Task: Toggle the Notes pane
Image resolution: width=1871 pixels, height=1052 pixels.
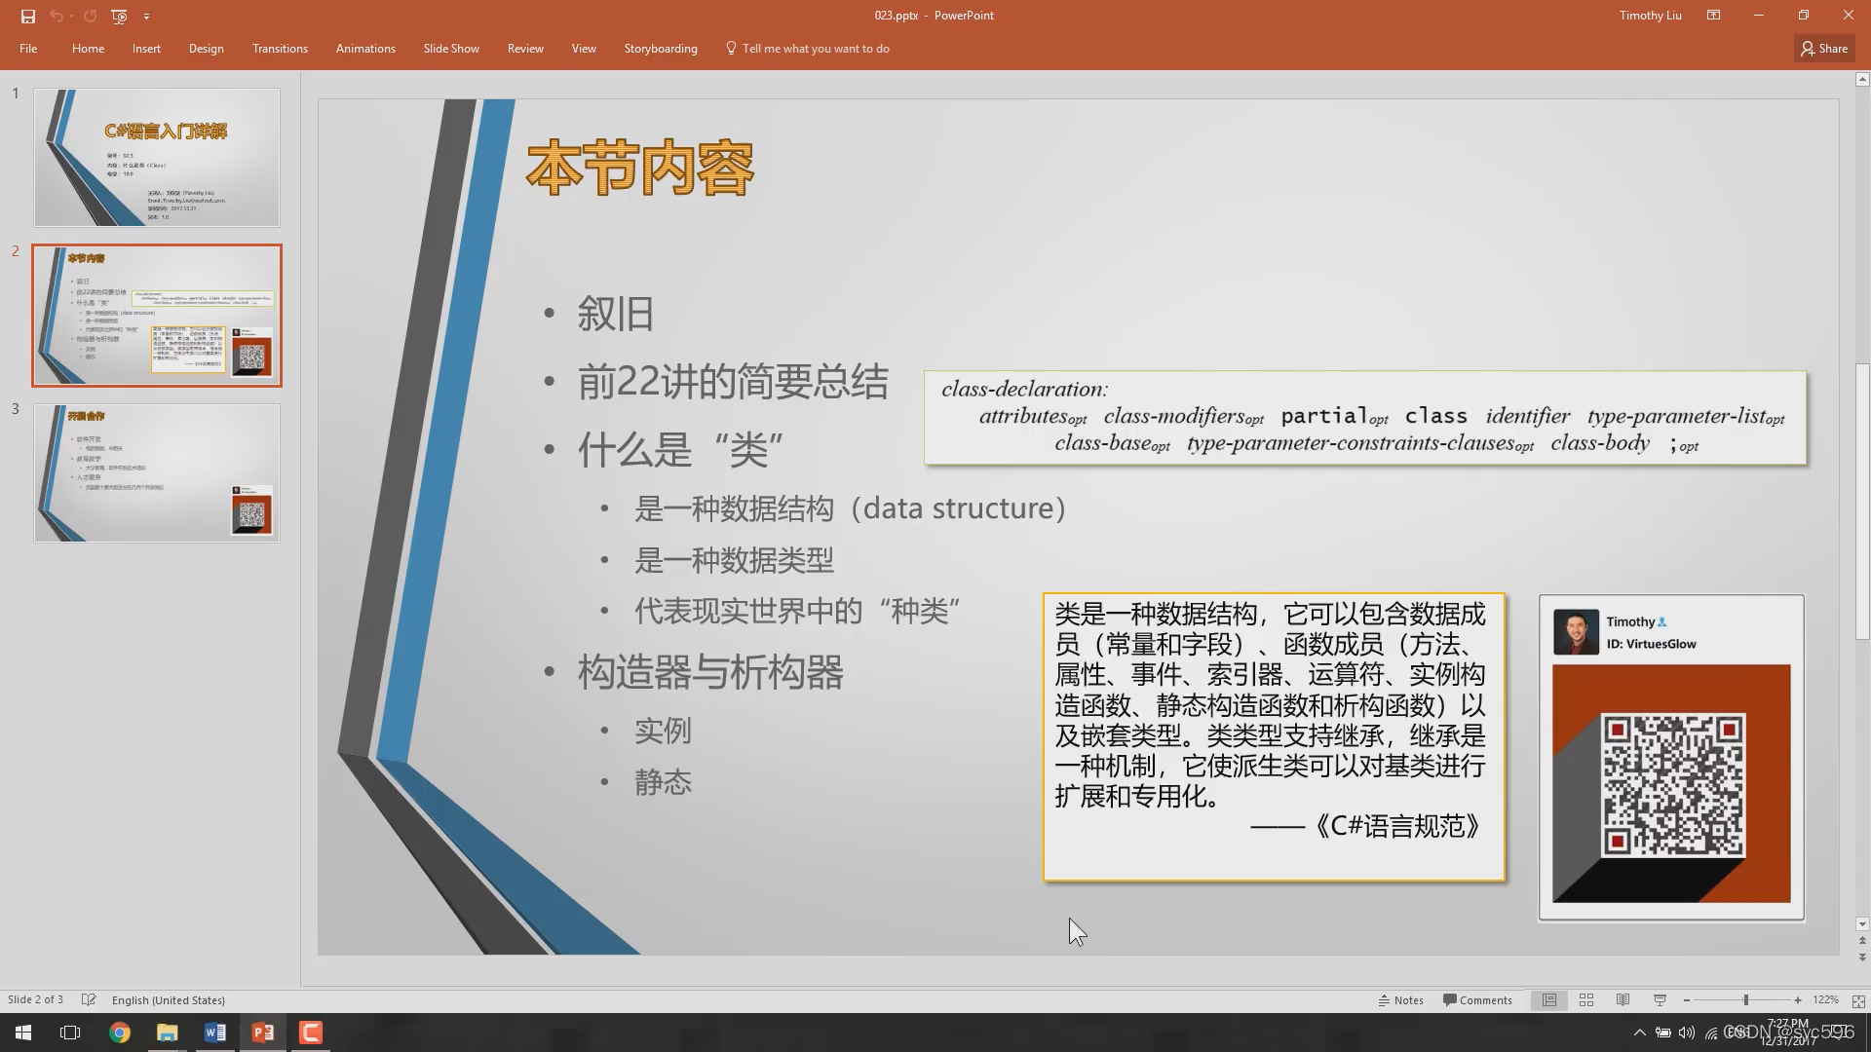Action: pyautogui.click(x=1400, y=1000)
